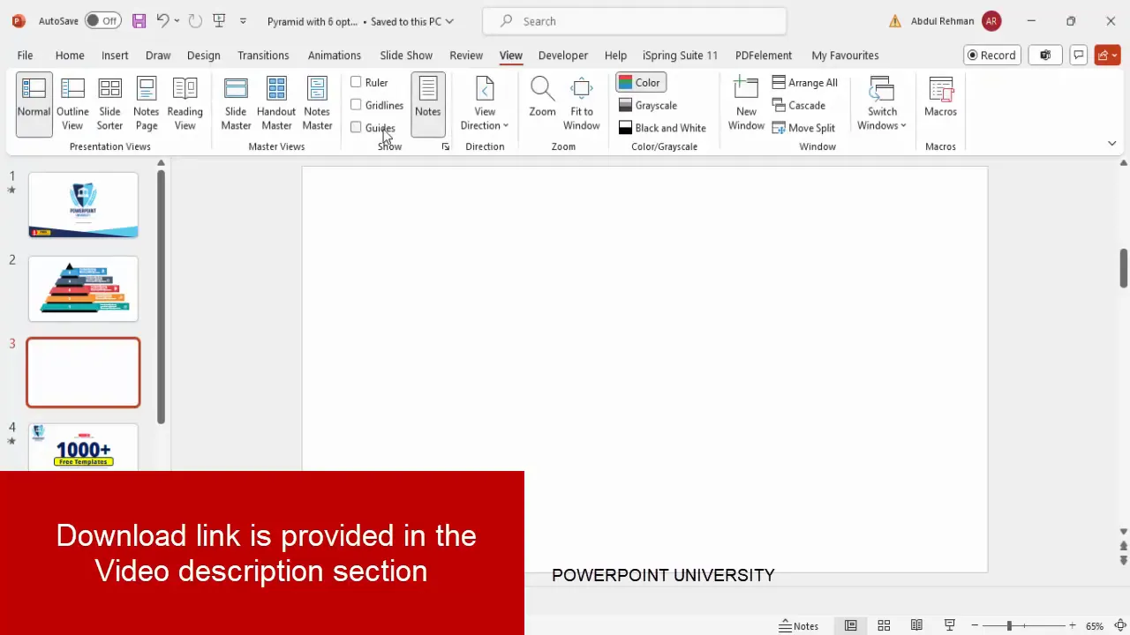Open the file name save-location dropdown
Image resolution: width=1130 pixels, height=635 pixels.
click(449, 21)
